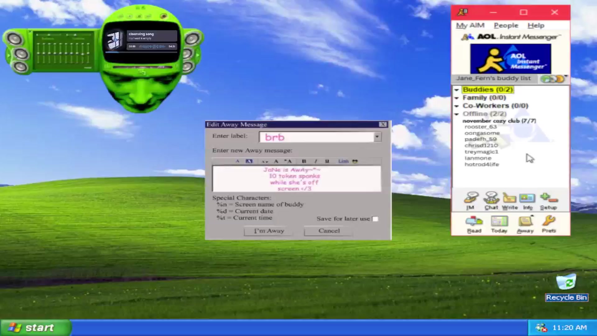Click the waveform seek display in the player

click(152, 46)
